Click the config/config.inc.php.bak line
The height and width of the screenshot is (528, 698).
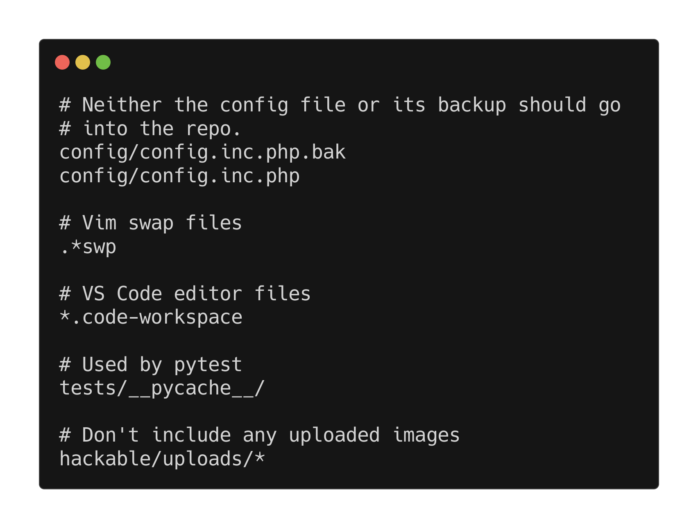[x=202, y=152]
